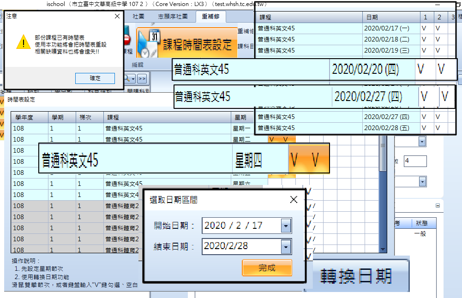Select the 2020/02/28 (五) date cell
Viewport: 462px width, 298px height.
391,128
